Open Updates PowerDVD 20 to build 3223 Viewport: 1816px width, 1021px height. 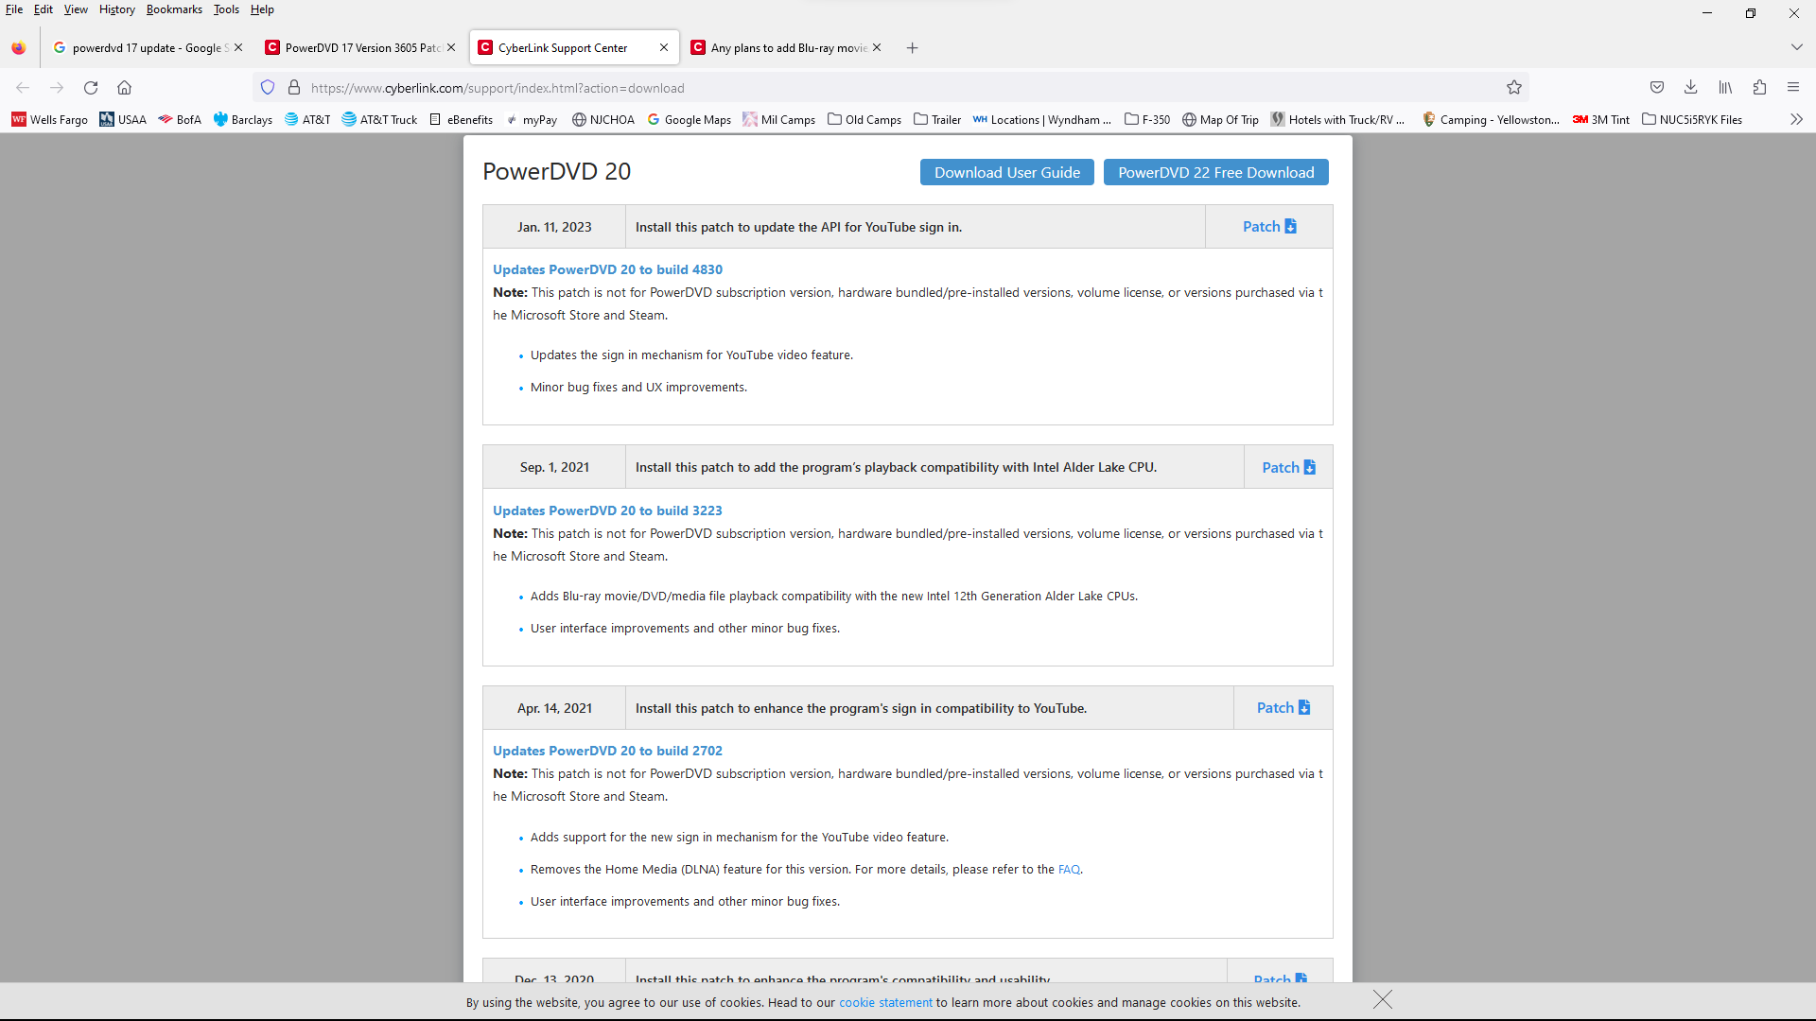pos(607,510)
